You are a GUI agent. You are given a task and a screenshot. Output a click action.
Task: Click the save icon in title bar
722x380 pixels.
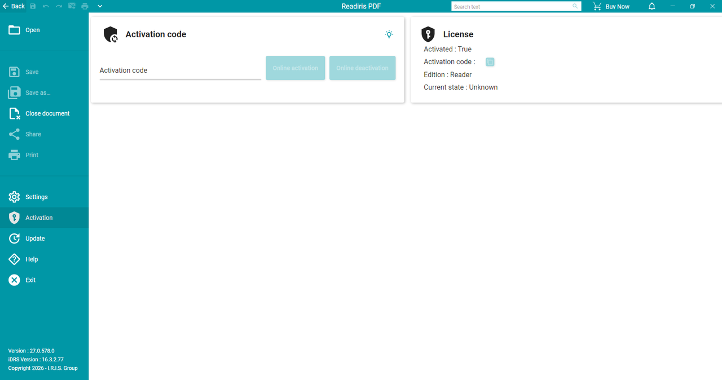(33, 6)
